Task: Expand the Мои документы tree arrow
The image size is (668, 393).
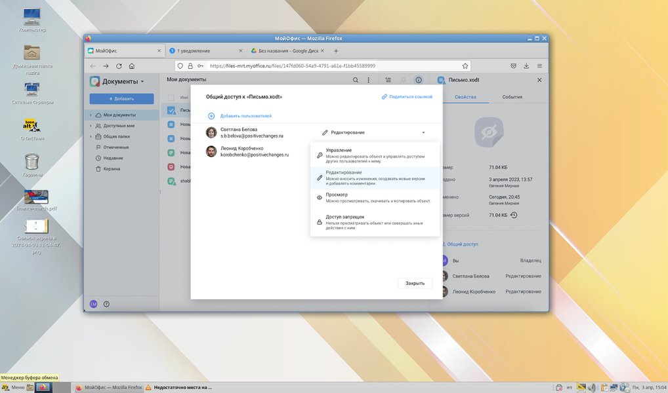Action: pyautogui.click(x=91, y=115)
